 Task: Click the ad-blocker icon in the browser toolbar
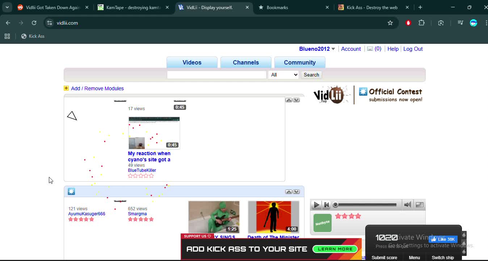pos(408,22)
